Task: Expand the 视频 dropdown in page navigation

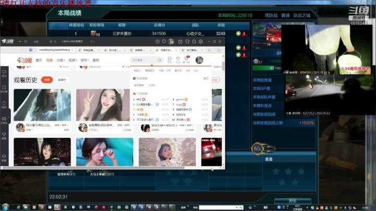Action: 73,60
